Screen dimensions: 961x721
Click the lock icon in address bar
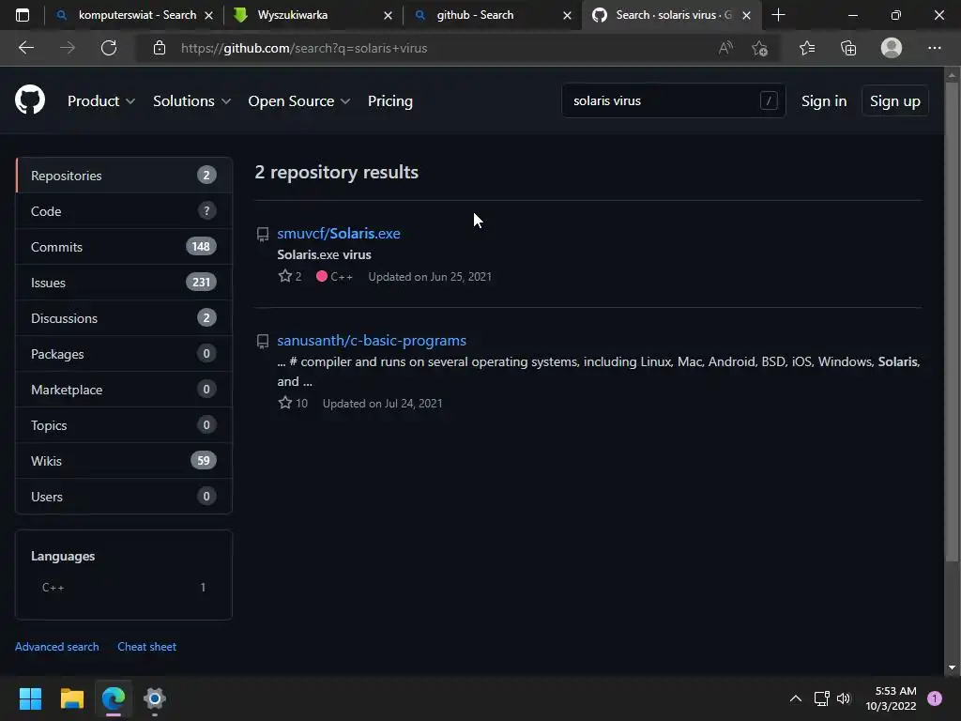click(160, 48)
